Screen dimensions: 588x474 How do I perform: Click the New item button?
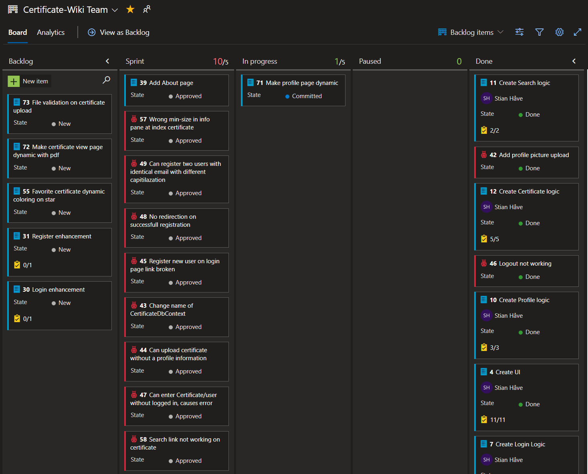pos(29,81)
